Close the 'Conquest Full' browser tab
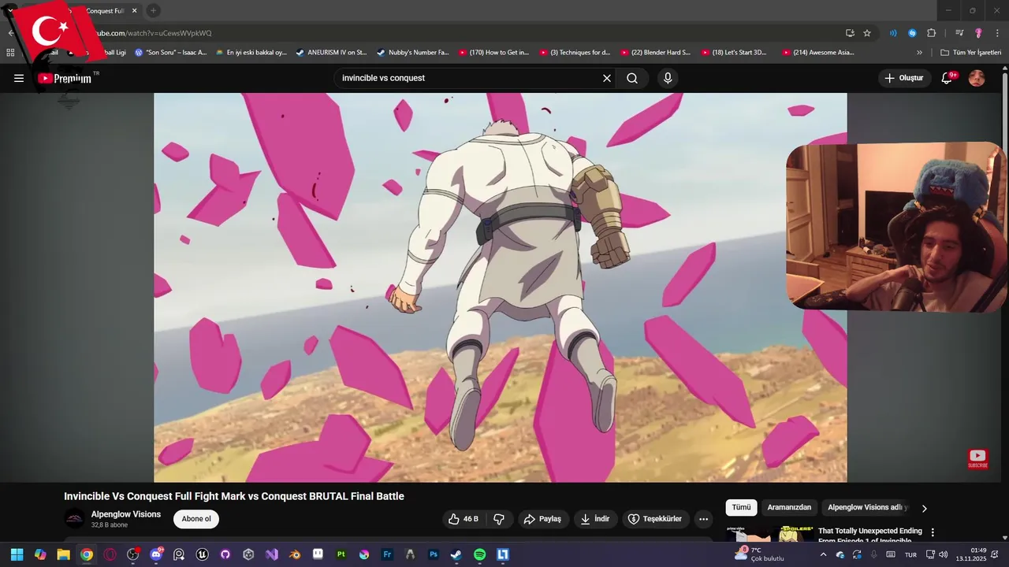Image resolution: width=1009 pixels, height=567 pixels. click(x=134, y=11)
